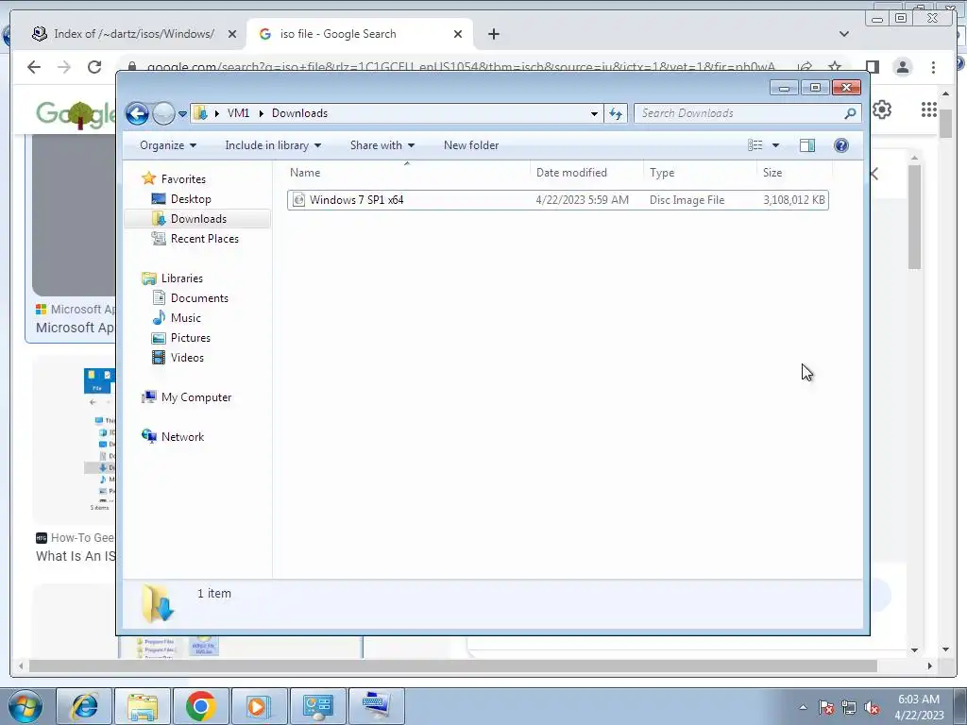Refresh the Downloads folder view
The height and width of the screenshot is (725, 967).
coord(616,113)
